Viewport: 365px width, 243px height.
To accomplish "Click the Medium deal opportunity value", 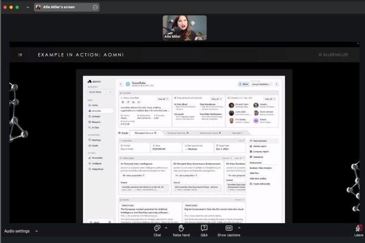I will 192,149.
